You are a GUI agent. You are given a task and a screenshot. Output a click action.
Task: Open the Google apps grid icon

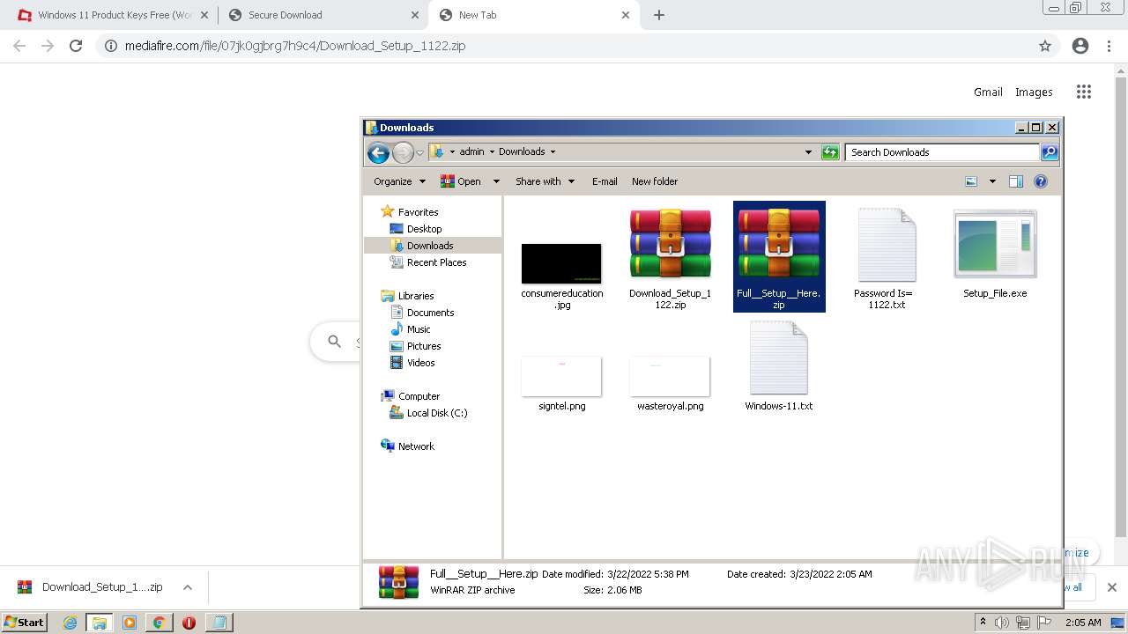[1084, 92]
